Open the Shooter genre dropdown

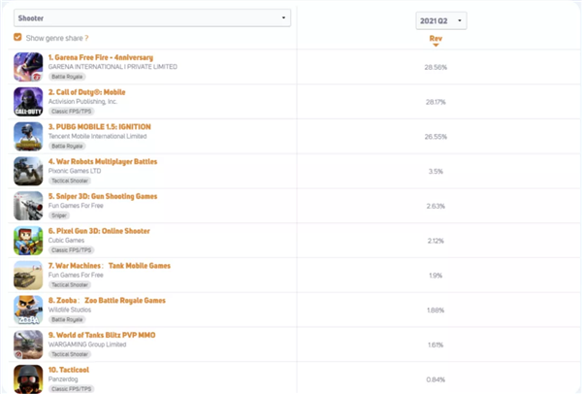[x=152, y=18]
